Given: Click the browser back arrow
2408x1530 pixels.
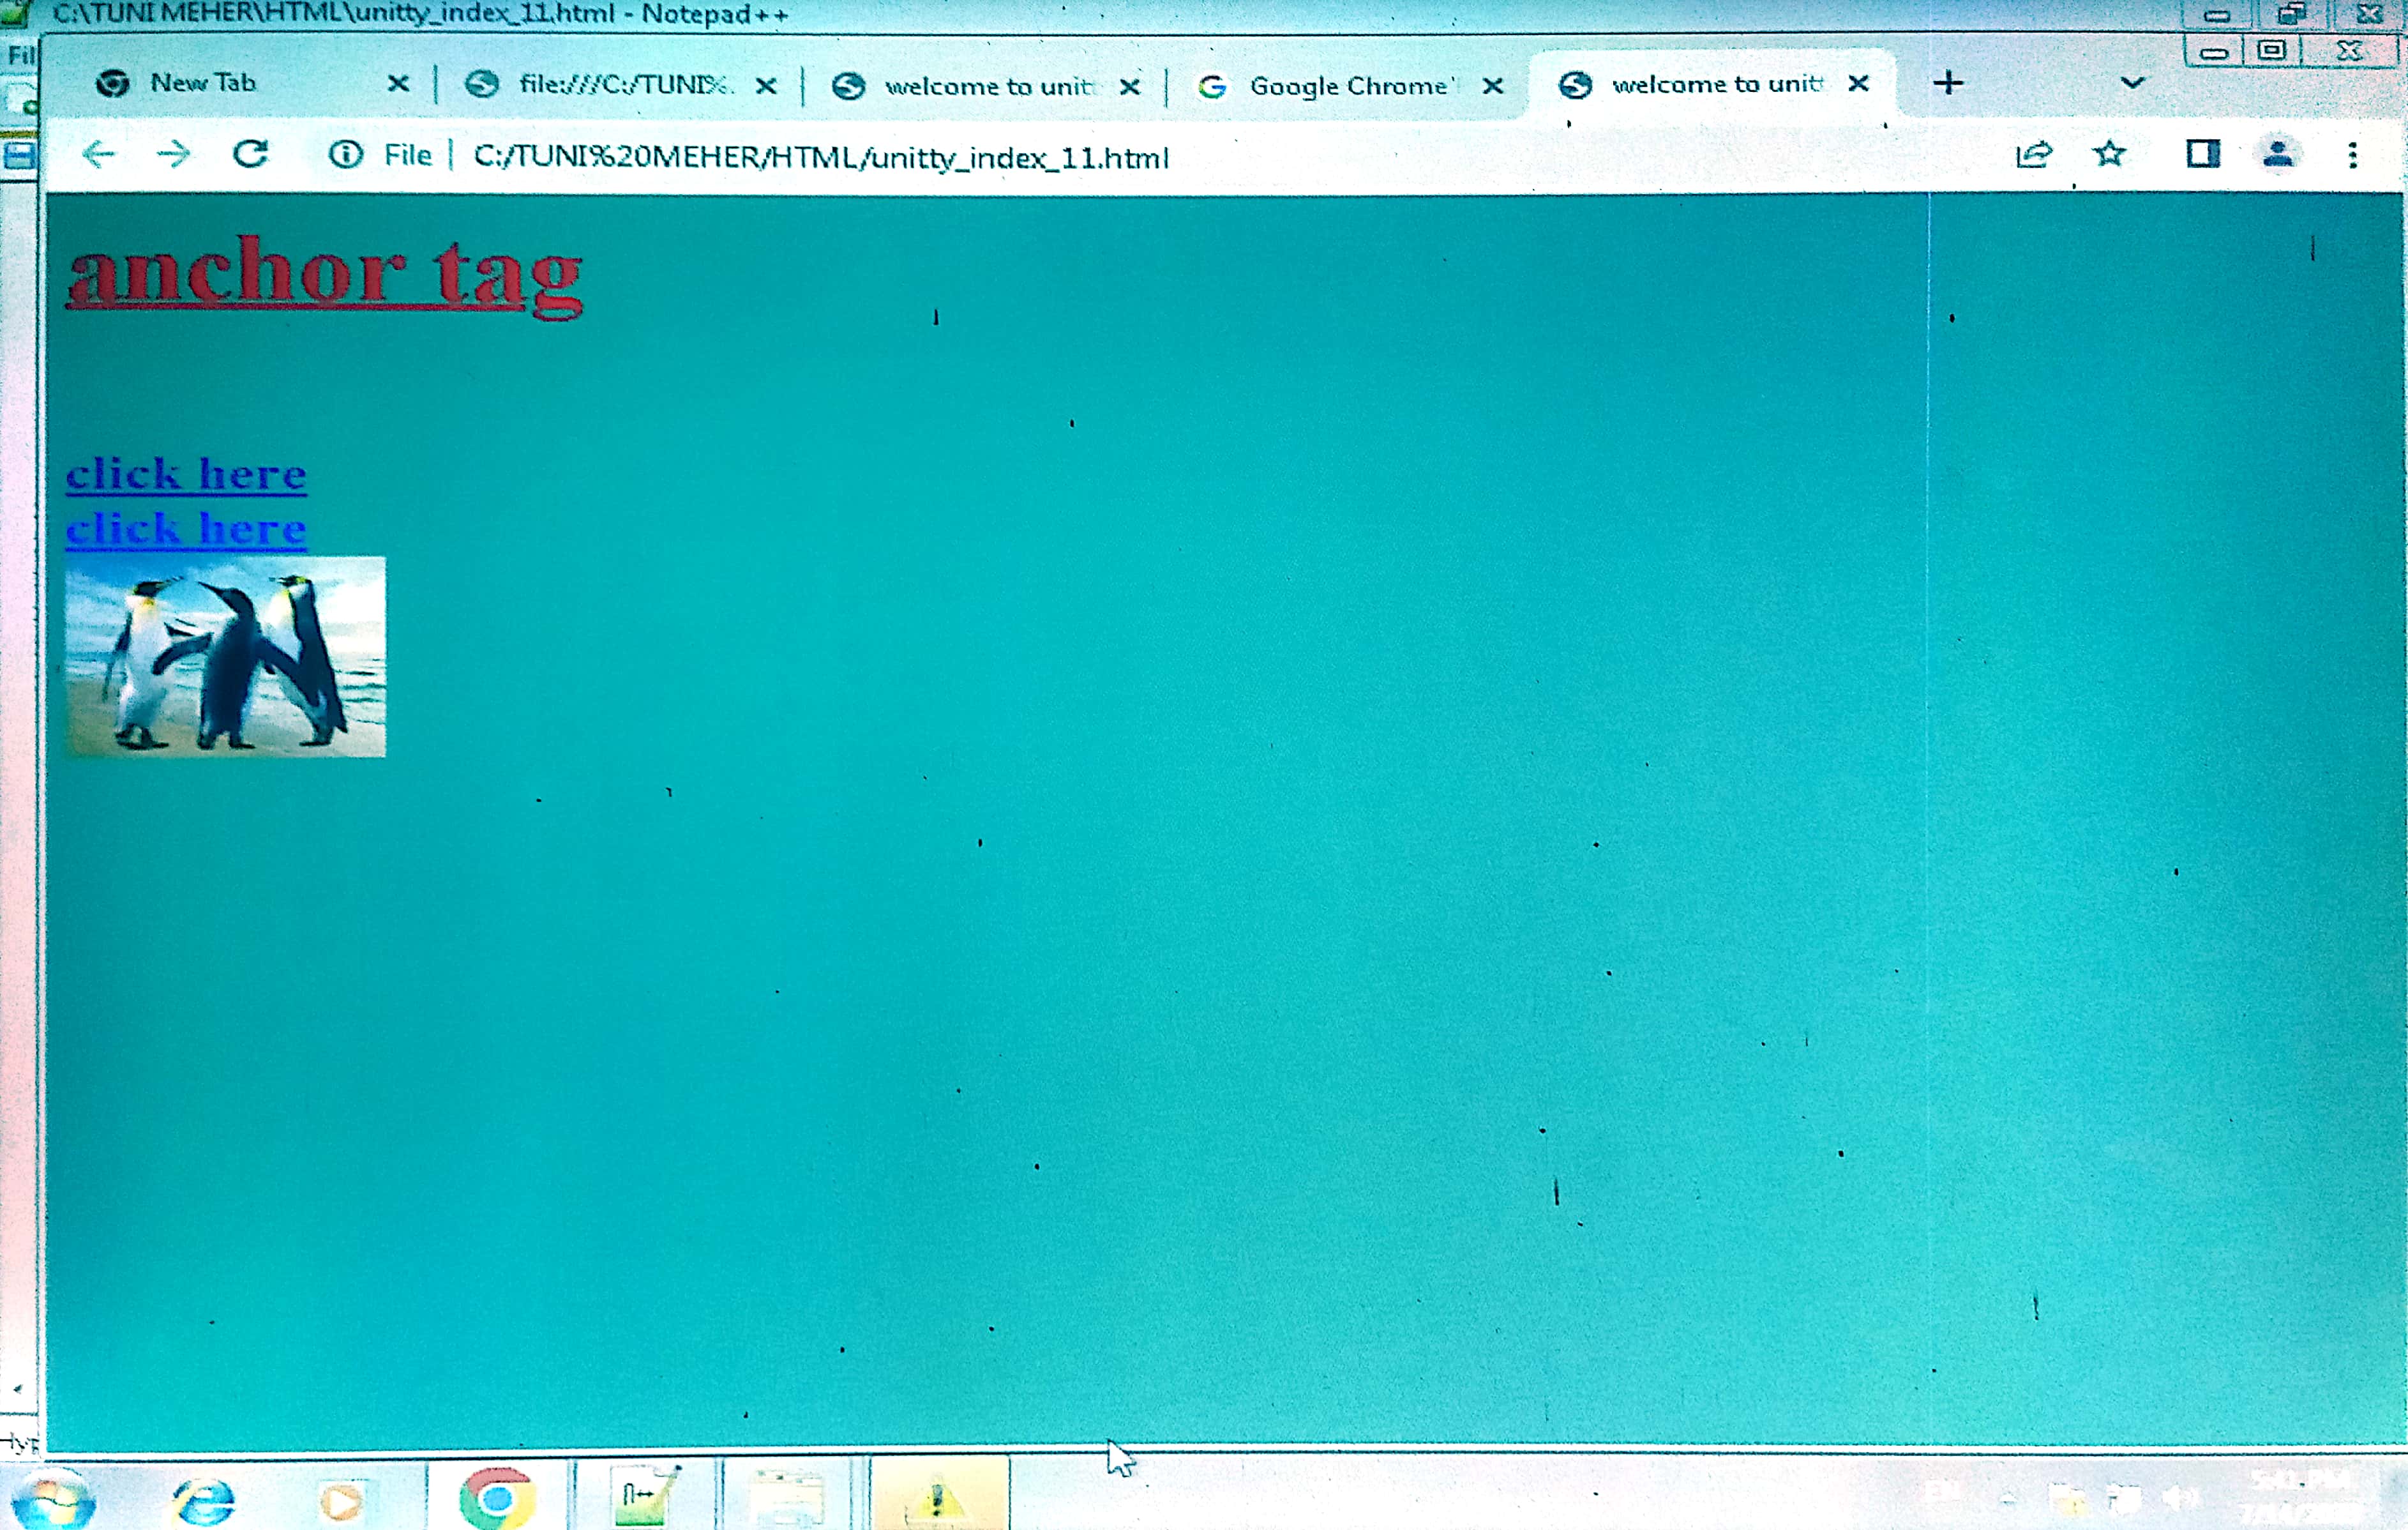Looking at the screenshot, I should click(99, 154).
